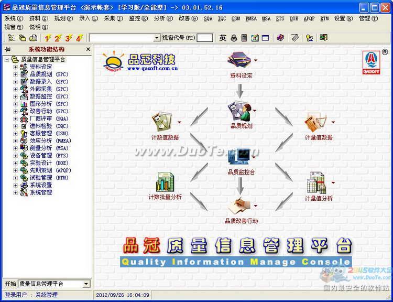Screen dimensions: 393x302
Task: Click the 品质规划 label in workflow
Action: (242, 126)
